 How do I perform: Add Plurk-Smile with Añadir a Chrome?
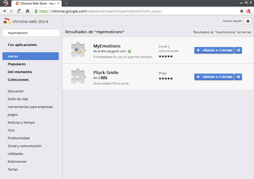pos(214,77)
